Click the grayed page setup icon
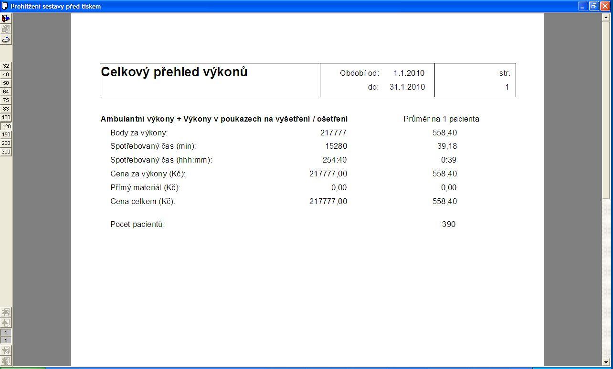This screenshot has height=369, width=613. 6,29
